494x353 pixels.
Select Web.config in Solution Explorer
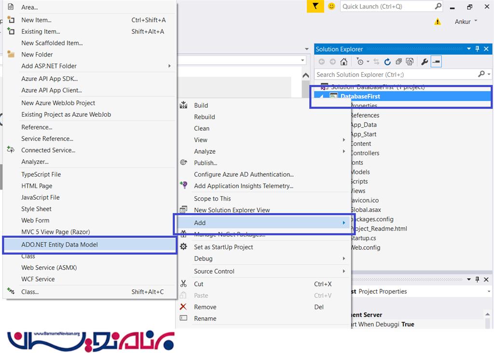(x=366, y=247)
